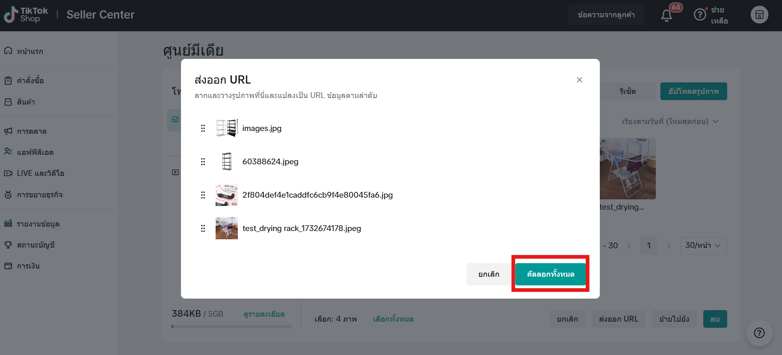Grab the drag handle for 2f804def4e1caddfc6cb9f4e80045fa6.jpg
This screenshot has width=782, height=355.
tap(203, 195)
